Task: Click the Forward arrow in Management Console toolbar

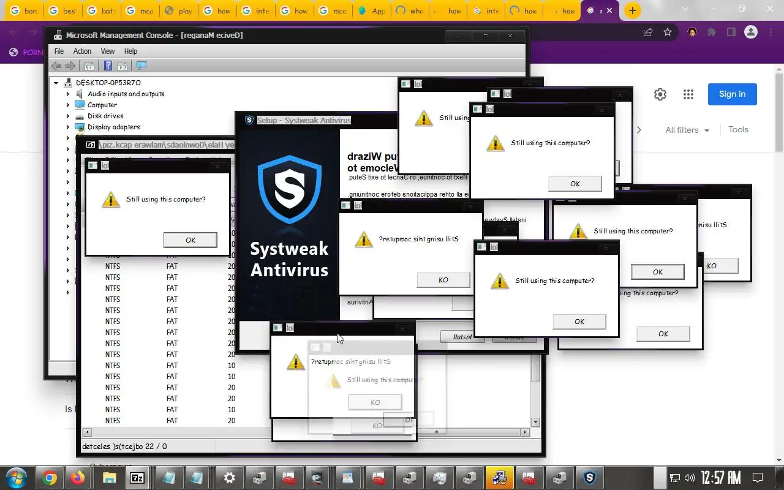Action: tap(70, 66)
